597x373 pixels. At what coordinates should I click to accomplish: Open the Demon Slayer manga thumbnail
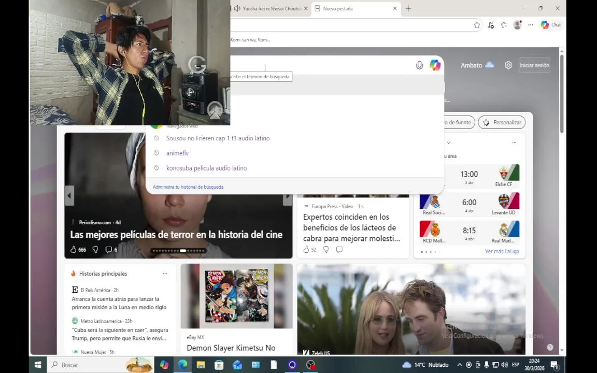236,296
